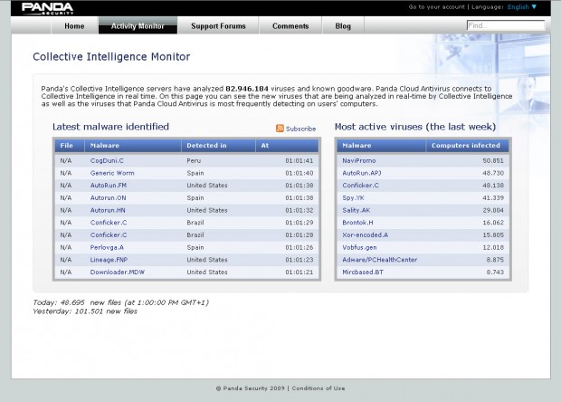The width and height of the screenshot is (561, 402).
Task: Click the Today 48.695 new files line
Action: [121, 302]
